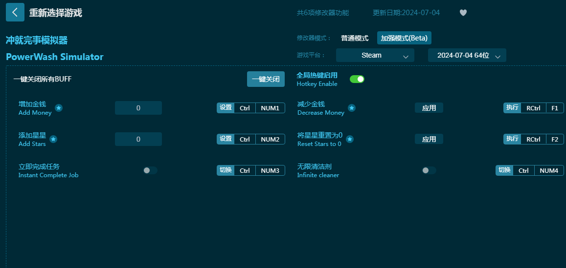Click star icon beside Add Money
Screen dimensions: 566x268
click(59, 108)
